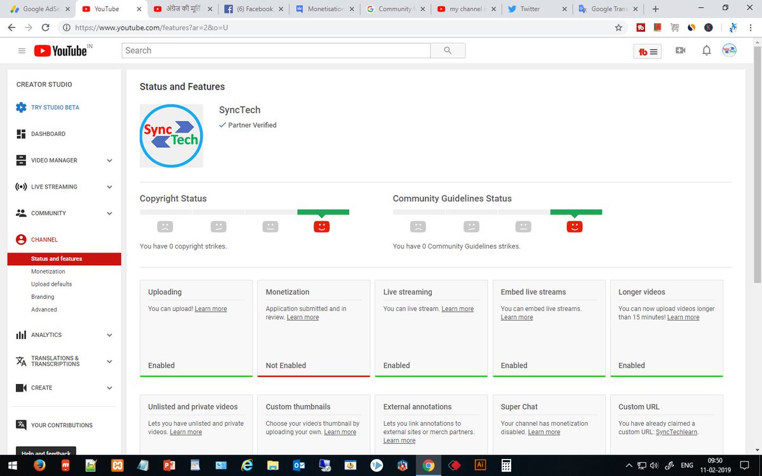Click Try Studio Beta link
Screen dimensions: 762x476
[55, 108]
